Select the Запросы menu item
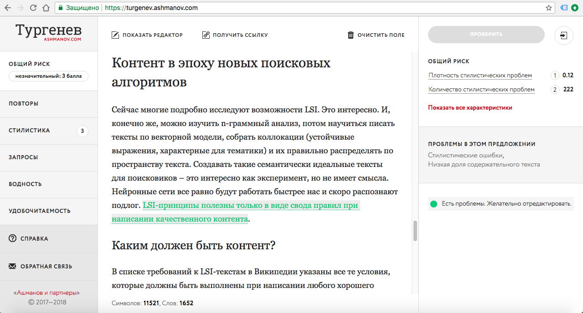Image resolution: width=583 pixels, height=313 pixels. [23, 157]
